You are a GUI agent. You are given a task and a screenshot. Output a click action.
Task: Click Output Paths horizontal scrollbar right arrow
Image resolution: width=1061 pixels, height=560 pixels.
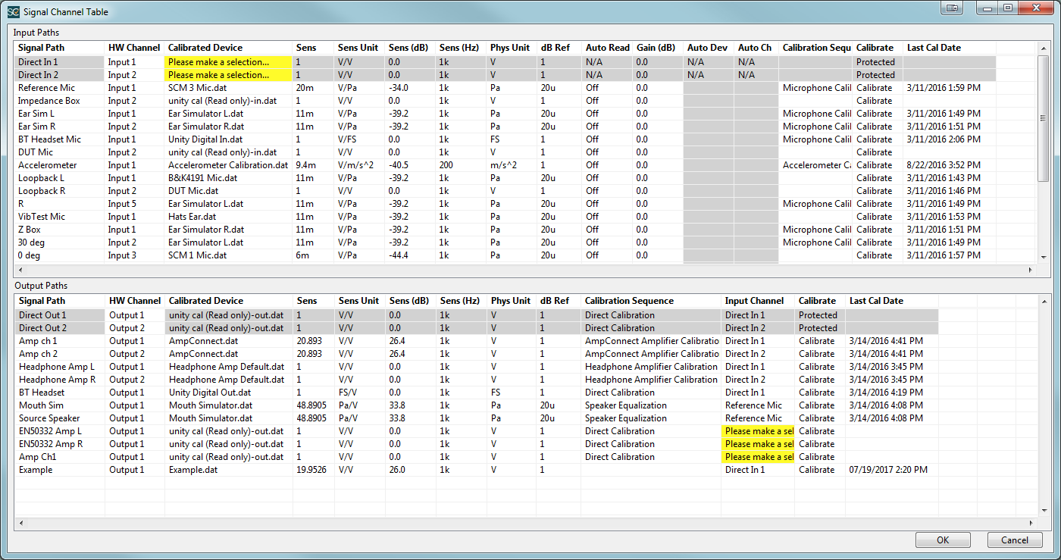coord(1031,523)
